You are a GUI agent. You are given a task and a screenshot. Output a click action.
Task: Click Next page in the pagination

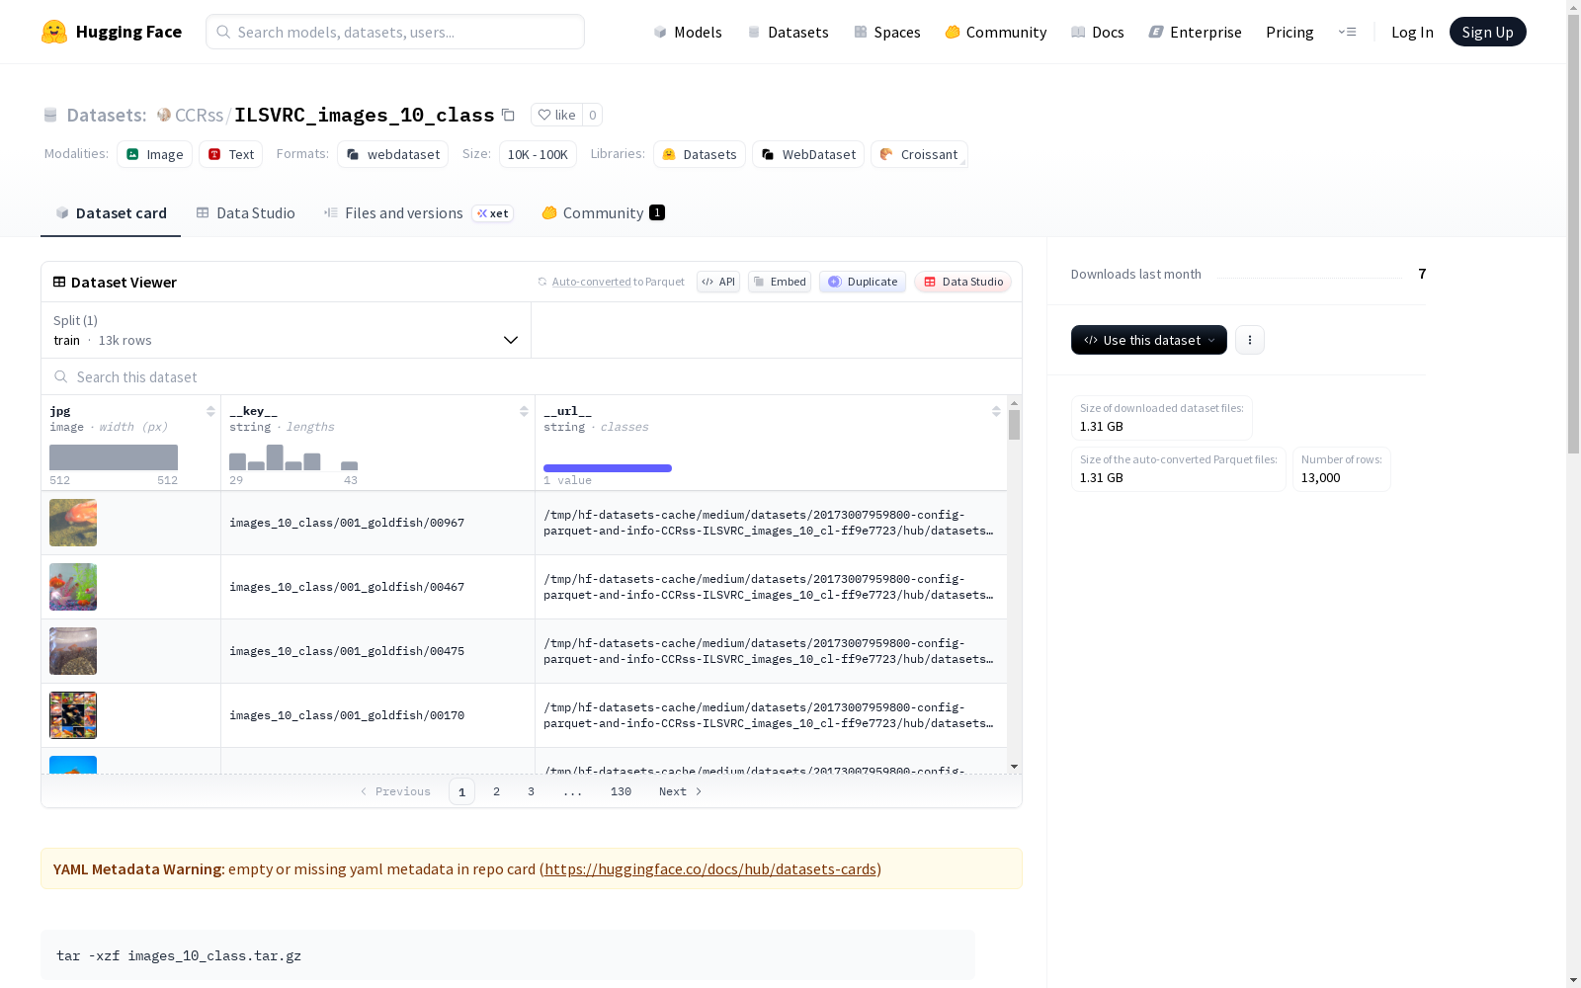pos(681,791)
